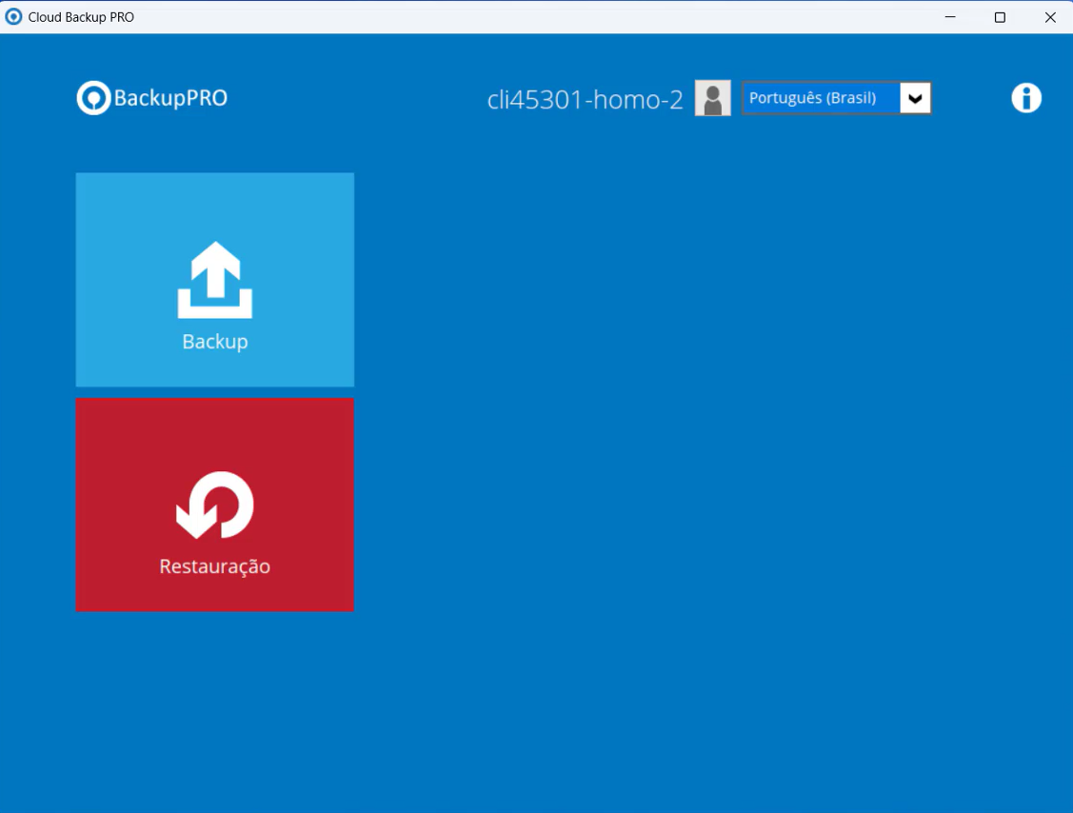Select the Português (Brasil) language field
The width and height of the screenshot is (1073, 813).
click(x=836, y=98)
